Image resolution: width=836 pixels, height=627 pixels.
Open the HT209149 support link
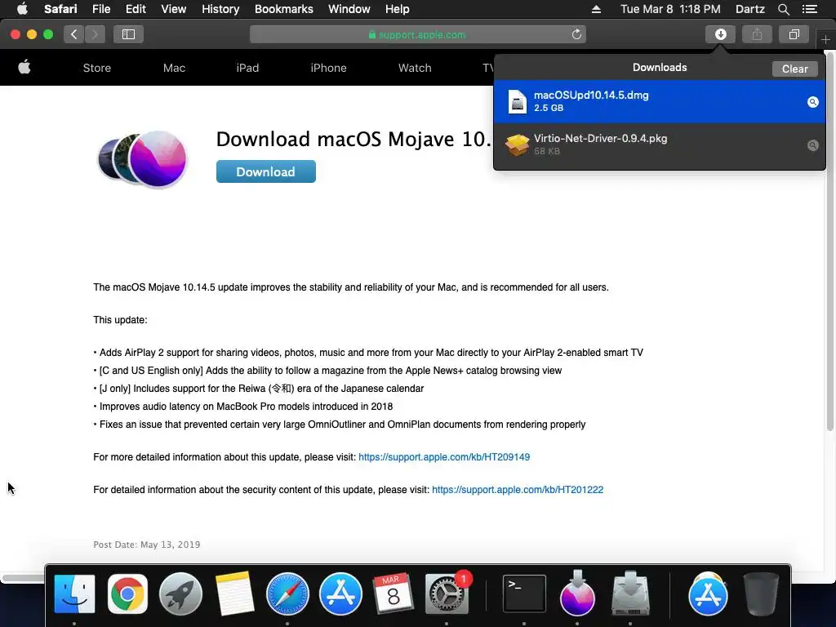(x=444, y=457)
